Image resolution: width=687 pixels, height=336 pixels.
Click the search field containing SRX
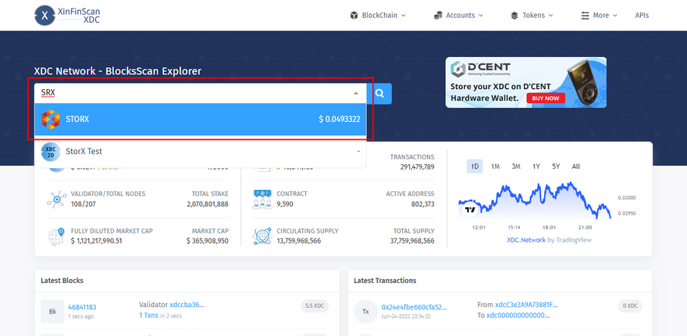click(191, 93)
